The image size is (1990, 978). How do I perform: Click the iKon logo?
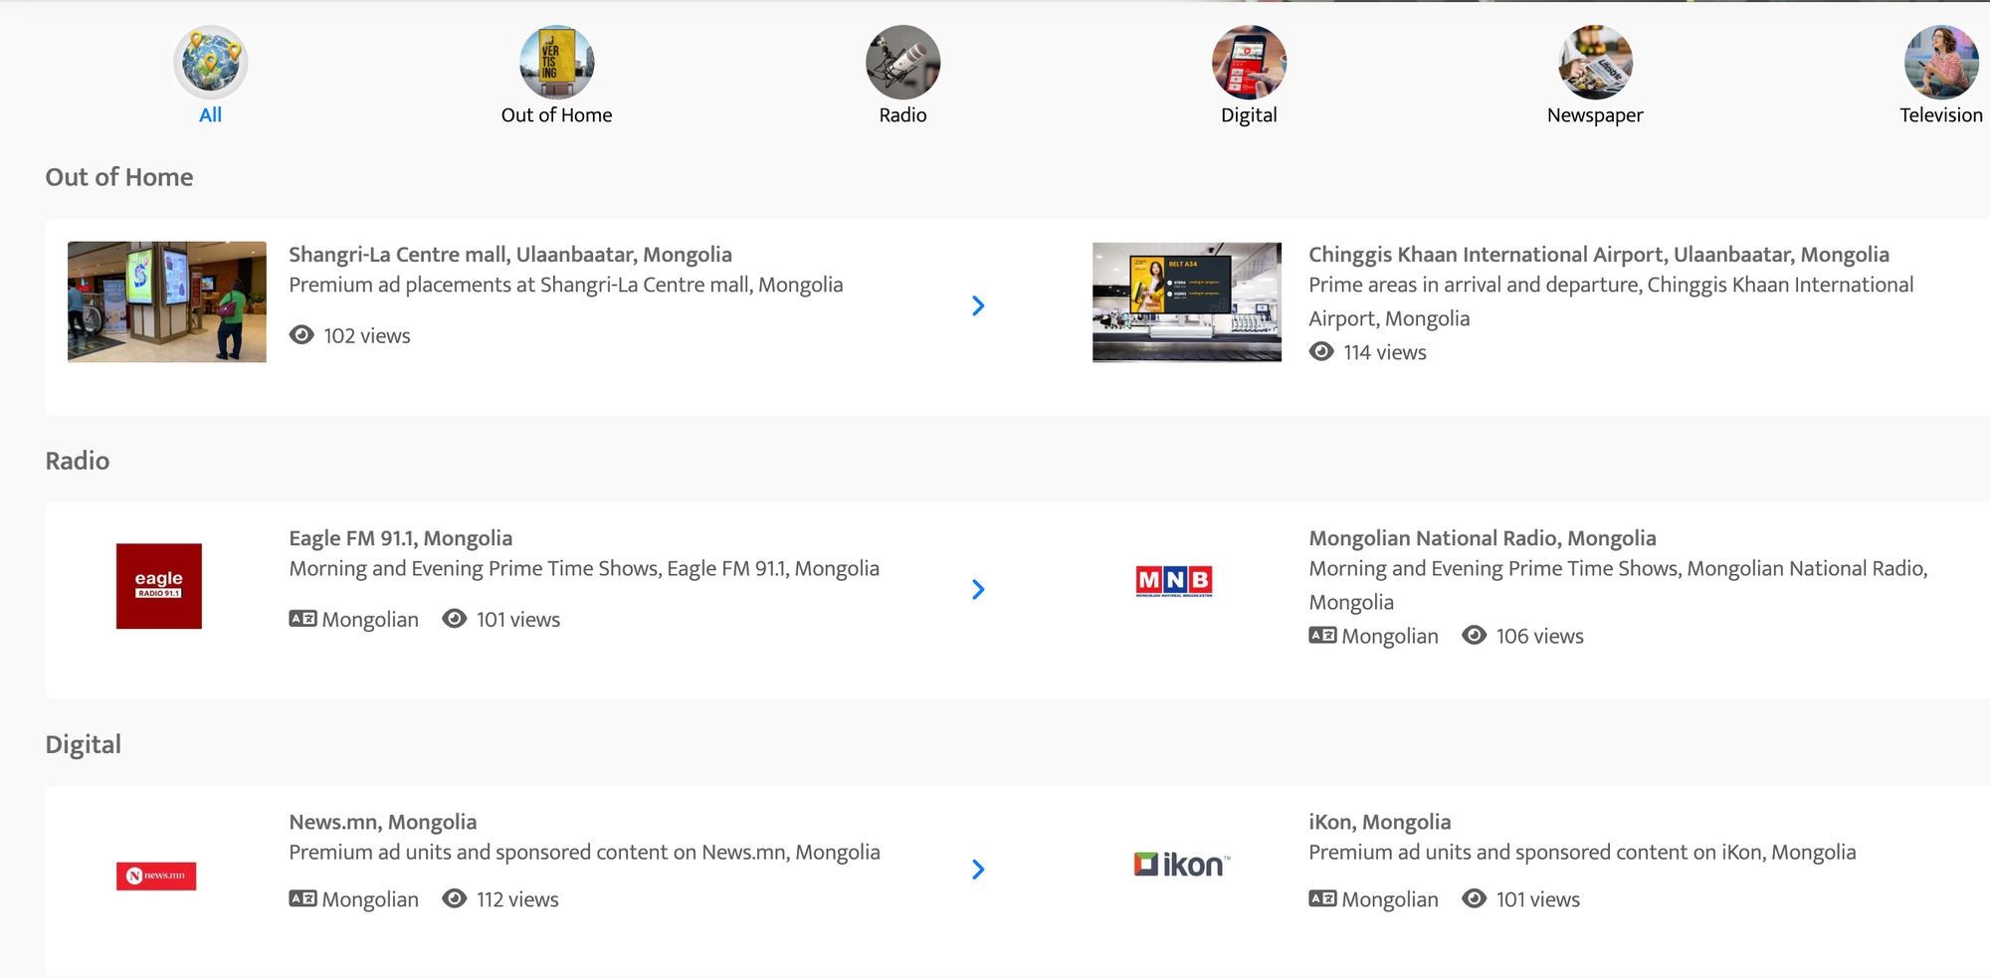(1181, 865)
